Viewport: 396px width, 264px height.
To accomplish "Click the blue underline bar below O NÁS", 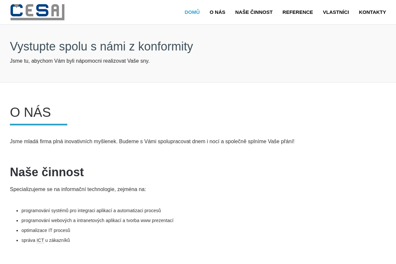I will [x=39, y=124].
